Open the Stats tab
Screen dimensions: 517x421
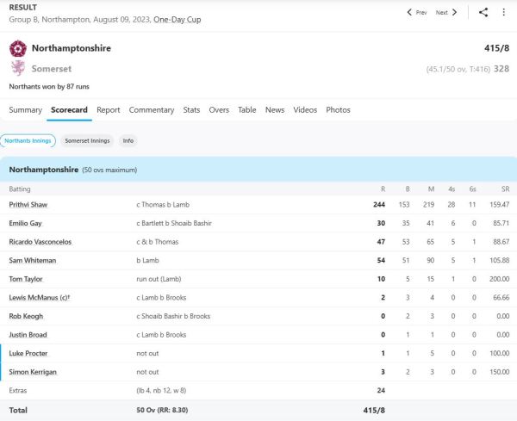tap(191, 110)
